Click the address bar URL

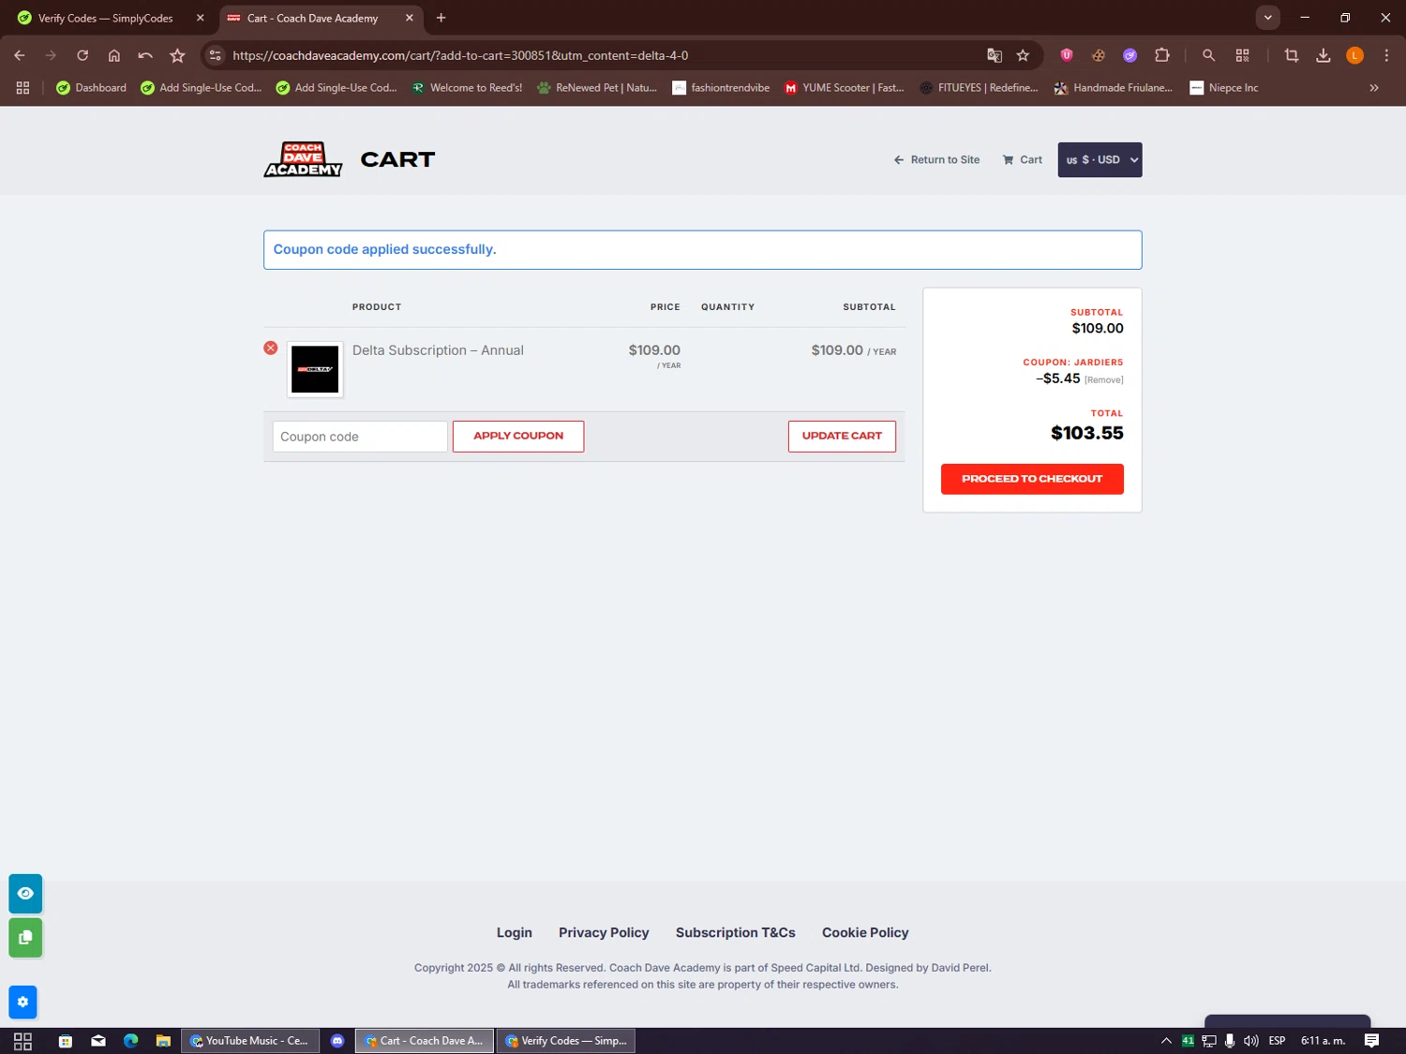pyautogui.click(x=460, y=55)
